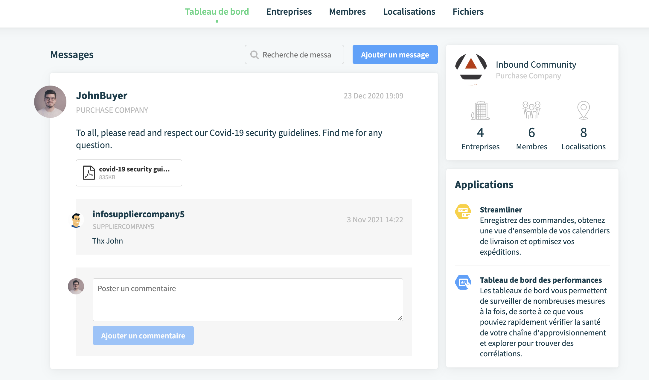Click the Localisations map pin icon
The image size is (649, 380).
(584, 110)
